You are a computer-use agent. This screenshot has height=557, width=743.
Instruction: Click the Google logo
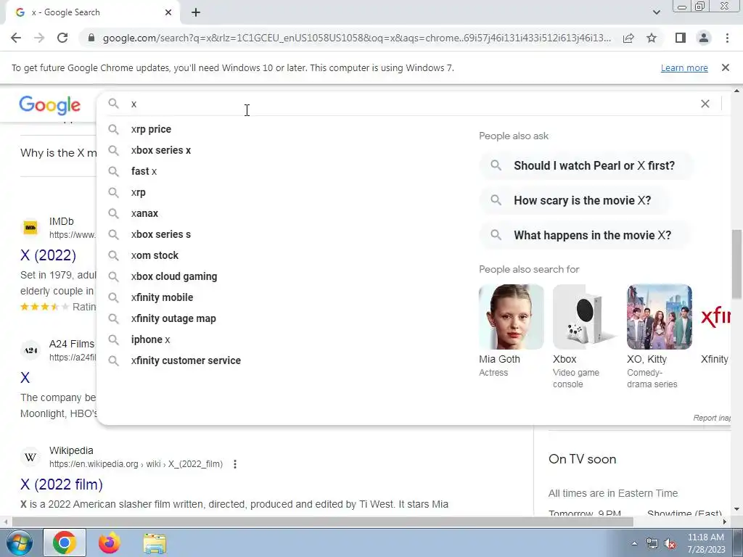point(50,105)
